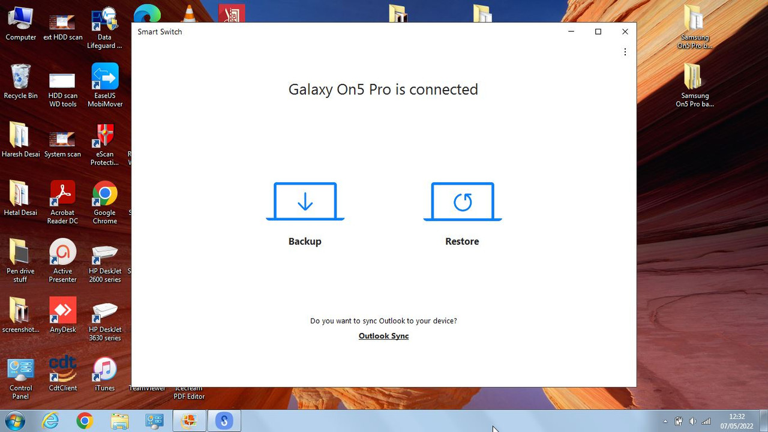This screenshot has width=768, height=432.
Task: Open the Pen drive stuff folder
Action: 20,260
